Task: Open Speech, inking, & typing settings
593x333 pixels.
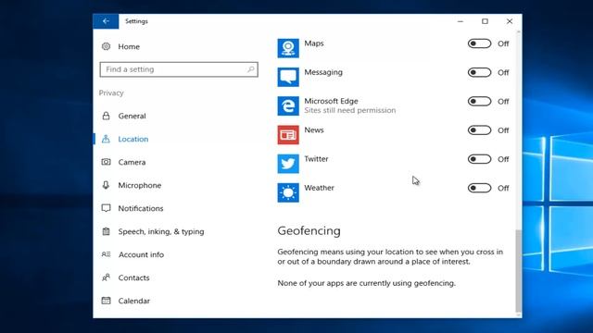Action: click(161, 231)
